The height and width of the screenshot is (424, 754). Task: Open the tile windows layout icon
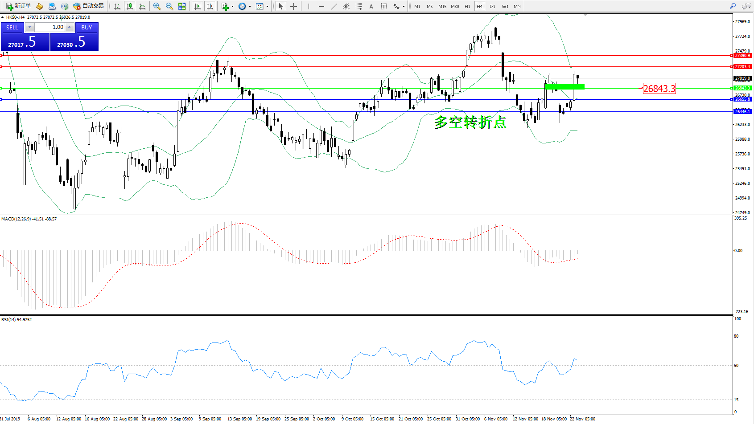point(182,6)
